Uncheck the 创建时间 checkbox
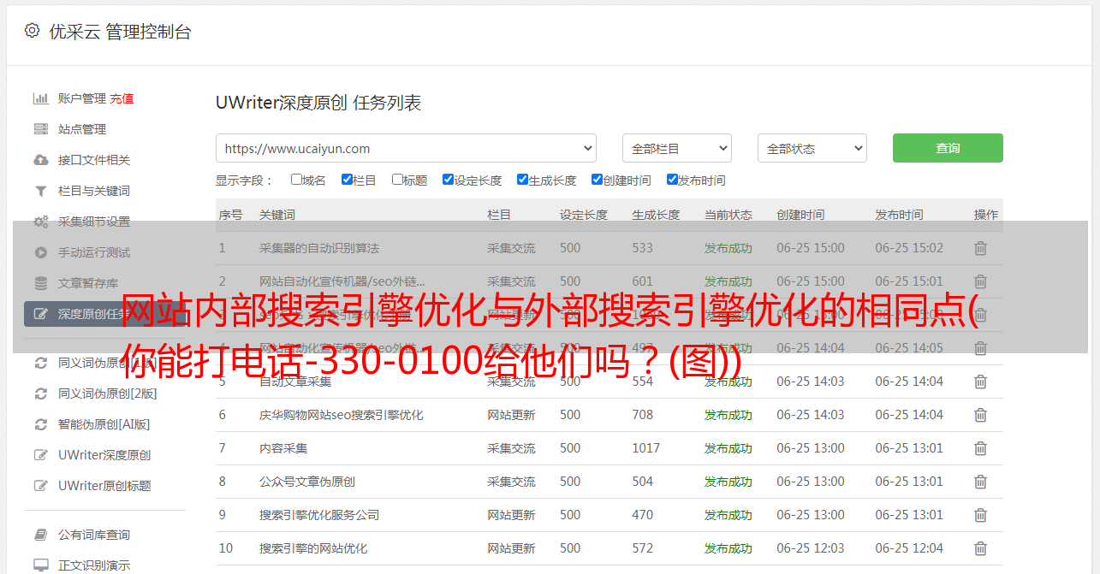 click(x=597, y=180)
